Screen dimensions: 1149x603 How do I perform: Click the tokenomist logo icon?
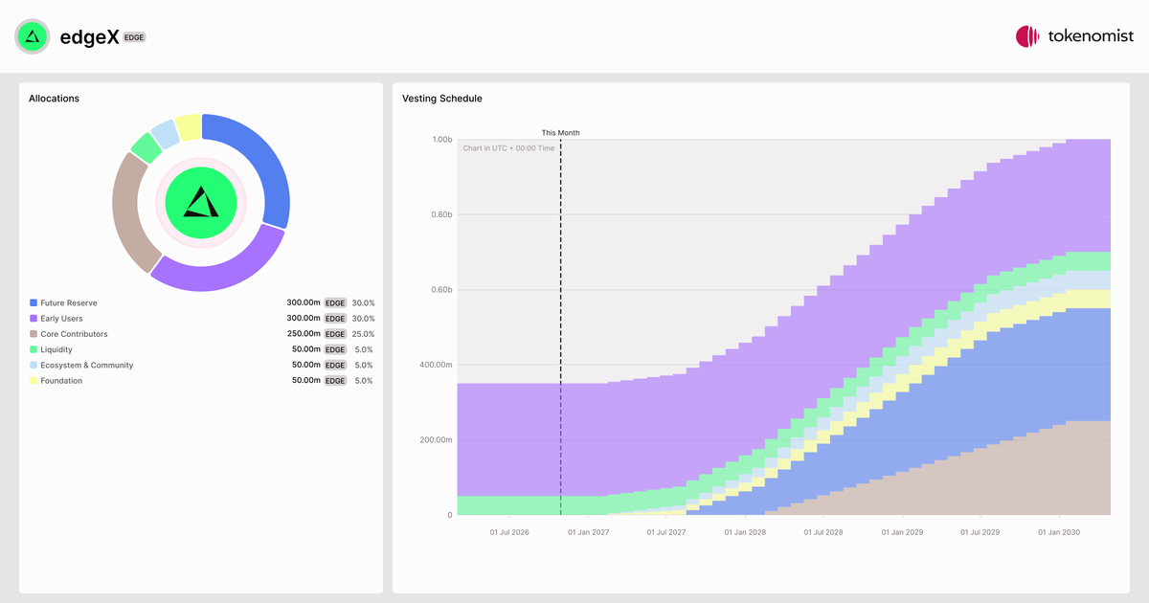[1027, 36]
